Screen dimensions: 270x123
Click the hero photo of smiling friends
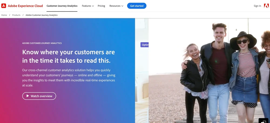point(209,70)
